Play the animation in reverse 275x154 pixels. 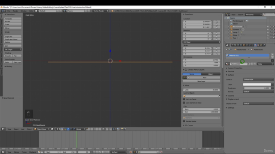100,152
